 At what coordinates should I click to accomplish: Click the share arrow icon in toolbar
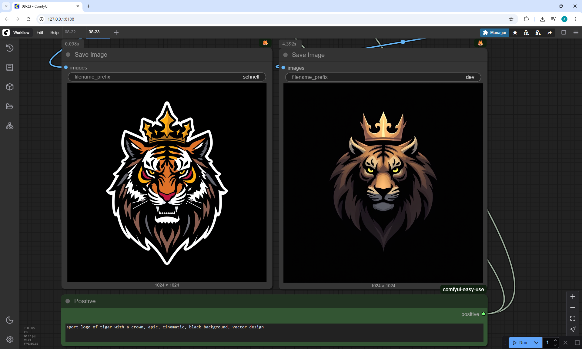550,32
